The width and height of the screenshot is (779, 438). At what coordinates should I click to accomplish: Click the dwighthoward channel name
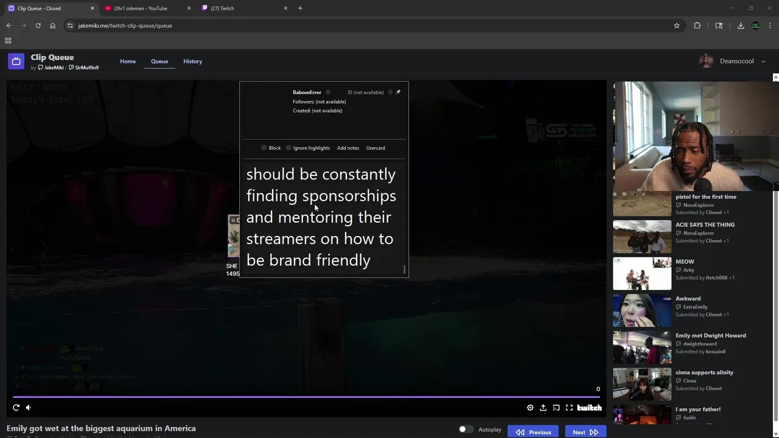tap(700, 344)
